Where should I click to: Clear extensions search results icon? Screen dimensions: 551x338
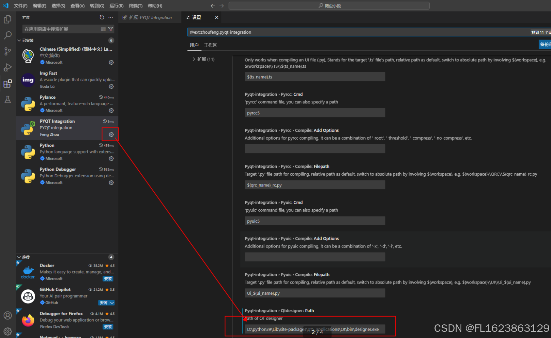pos(103,29)
